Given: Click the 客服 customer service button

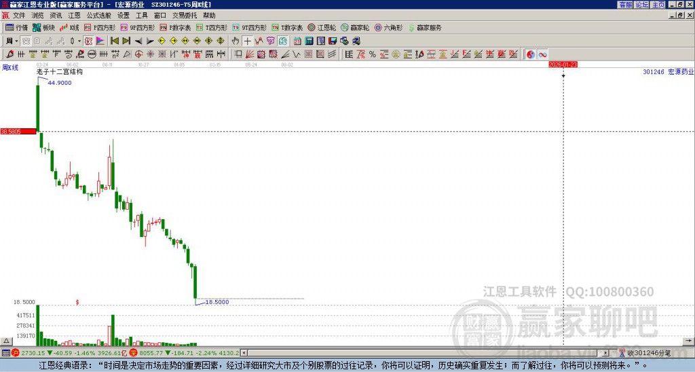Looking at the screenshot, I should pos(625,5).
